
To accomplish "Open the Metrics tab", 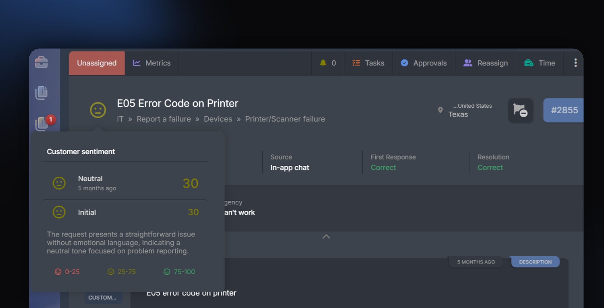I will tap(152, 63).
